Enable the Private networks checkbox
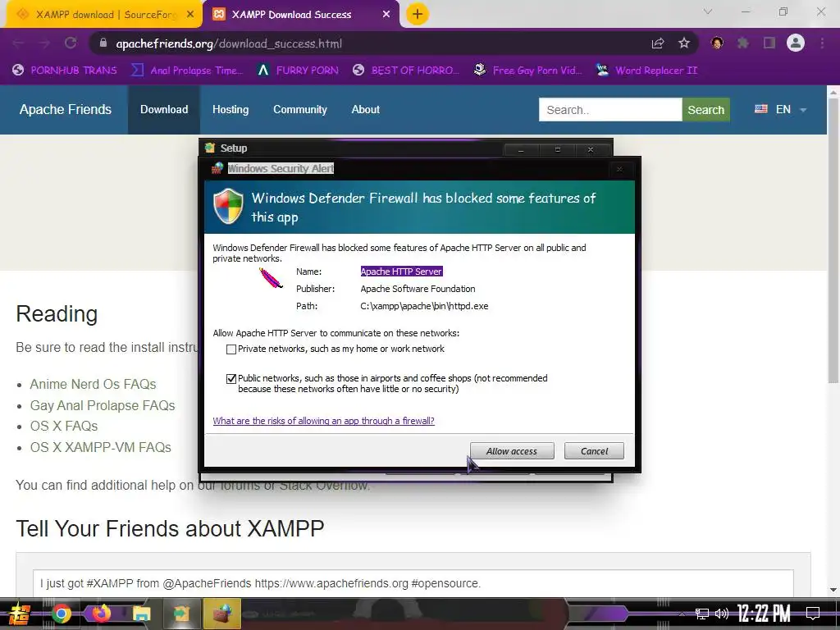 click(x=231, y=349)
